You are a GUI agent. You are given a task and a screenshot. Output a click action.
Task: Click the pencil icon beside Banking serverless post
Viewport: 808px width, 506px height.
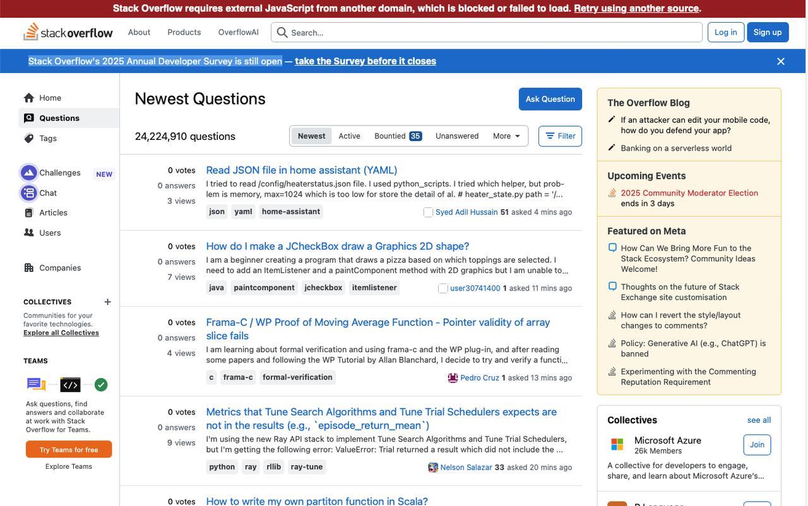point(612,147)
